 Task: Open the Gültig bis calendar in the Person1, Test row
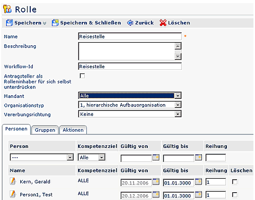(198, 195)
